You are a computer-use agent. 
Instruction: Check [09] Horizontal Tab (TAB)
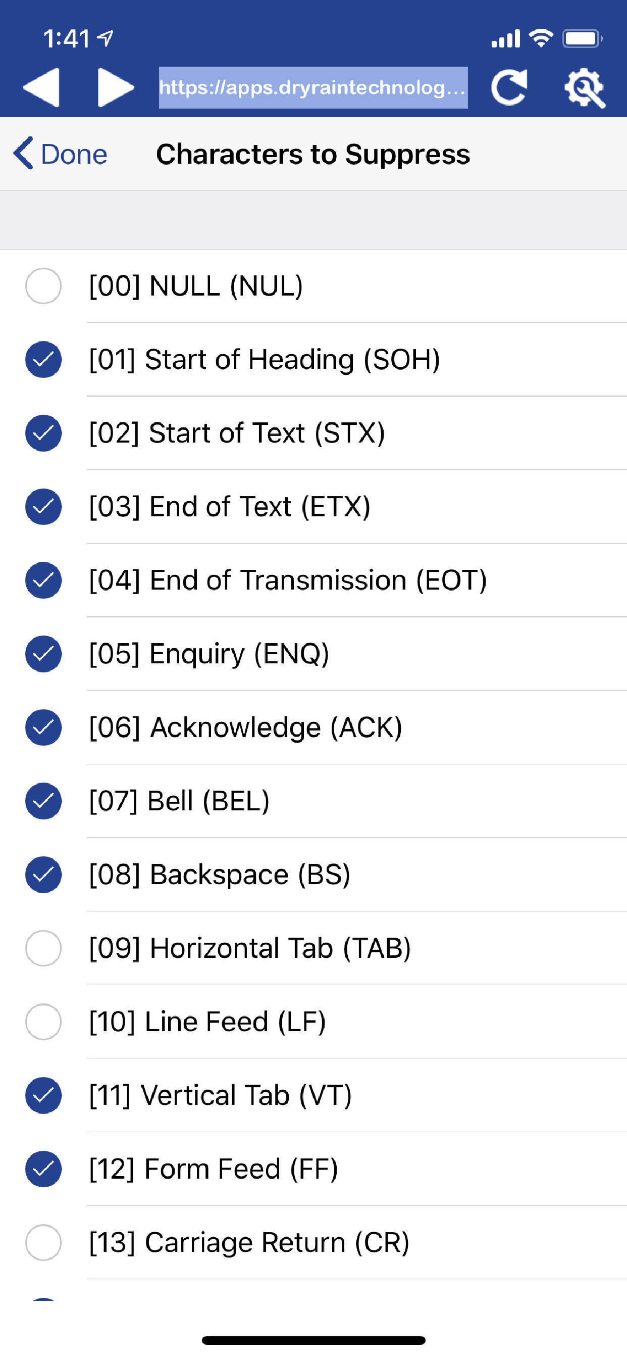click(x=44, y=948)
